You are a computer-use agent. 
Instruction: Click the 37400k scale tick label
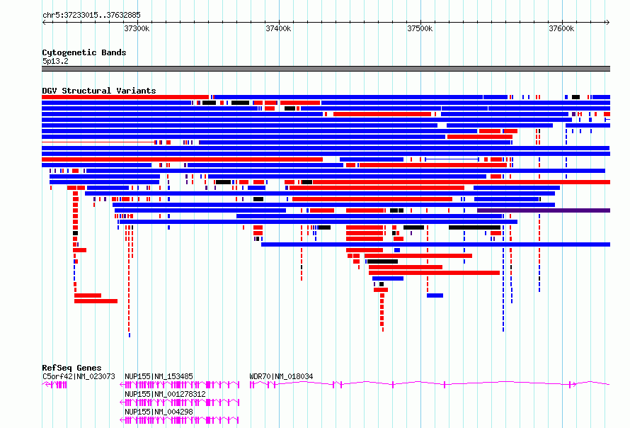pyautogui.click(x=278, y=28)
